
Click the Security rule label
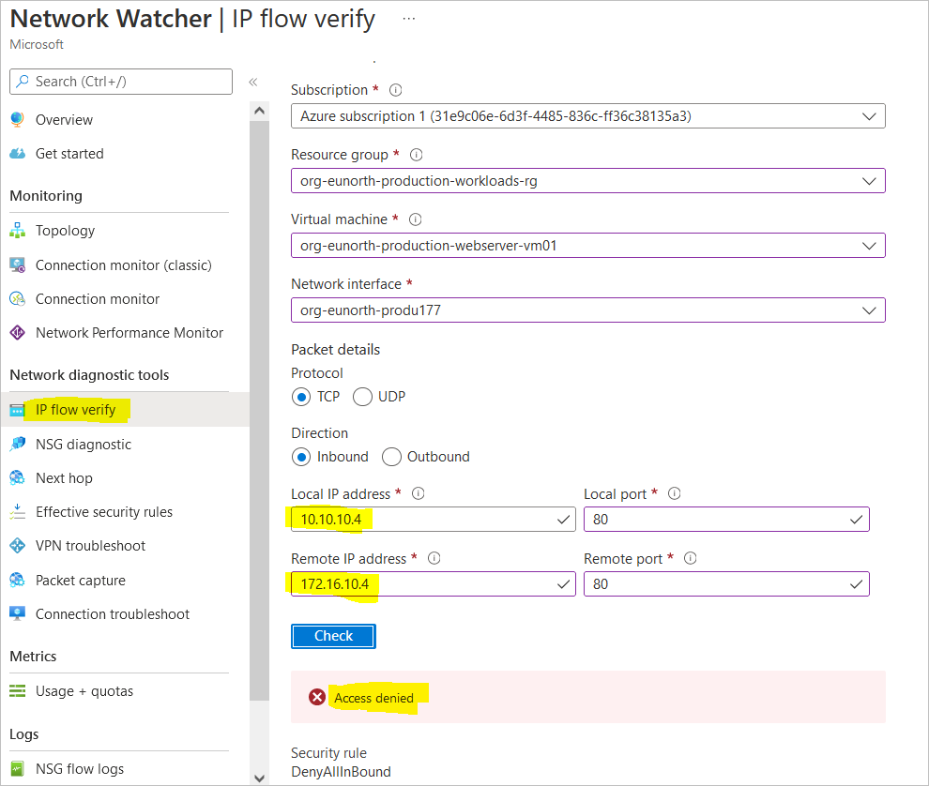coord(328,753)
